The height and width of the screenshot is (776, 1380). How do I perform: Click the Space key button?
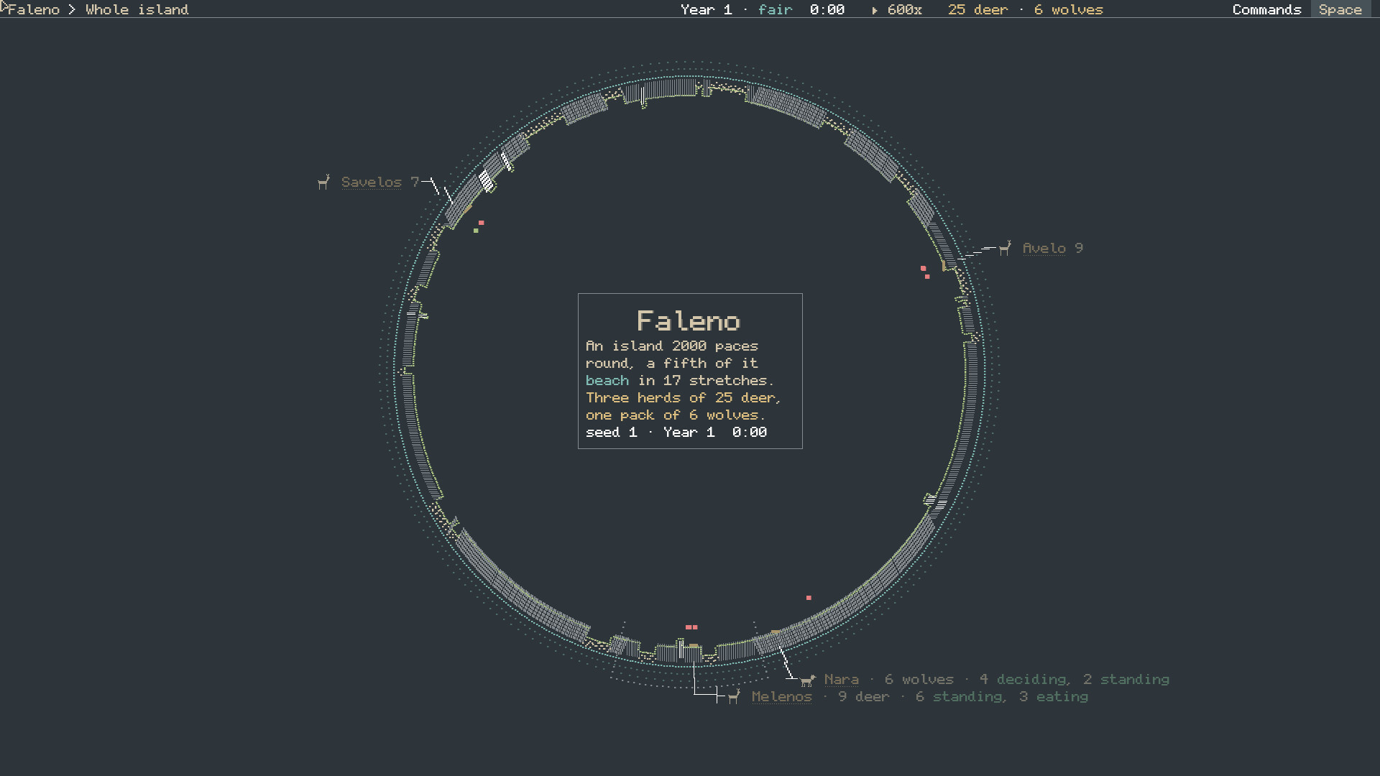click(x=1340, y=10)
